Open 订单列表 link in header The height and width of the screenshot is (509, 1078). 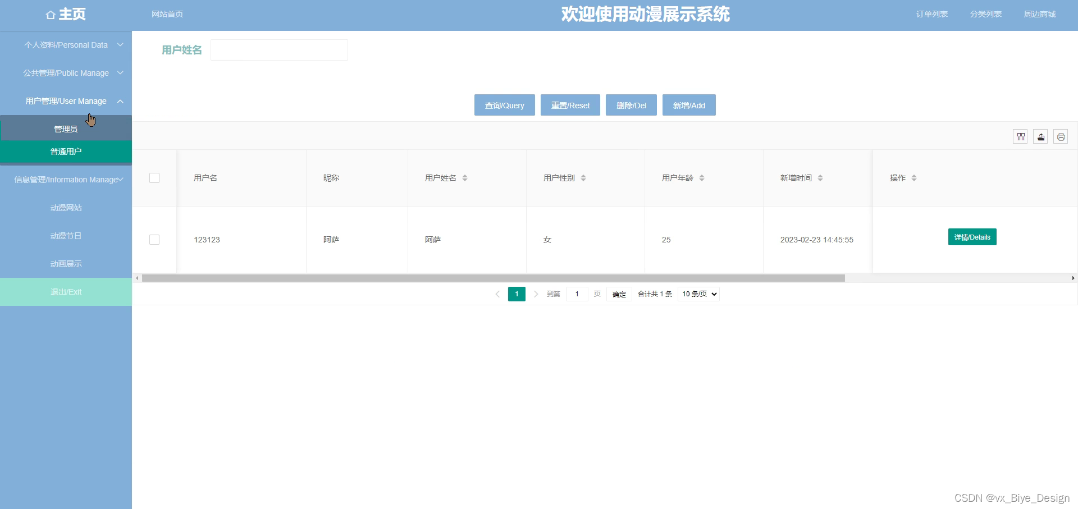(932, 14)
